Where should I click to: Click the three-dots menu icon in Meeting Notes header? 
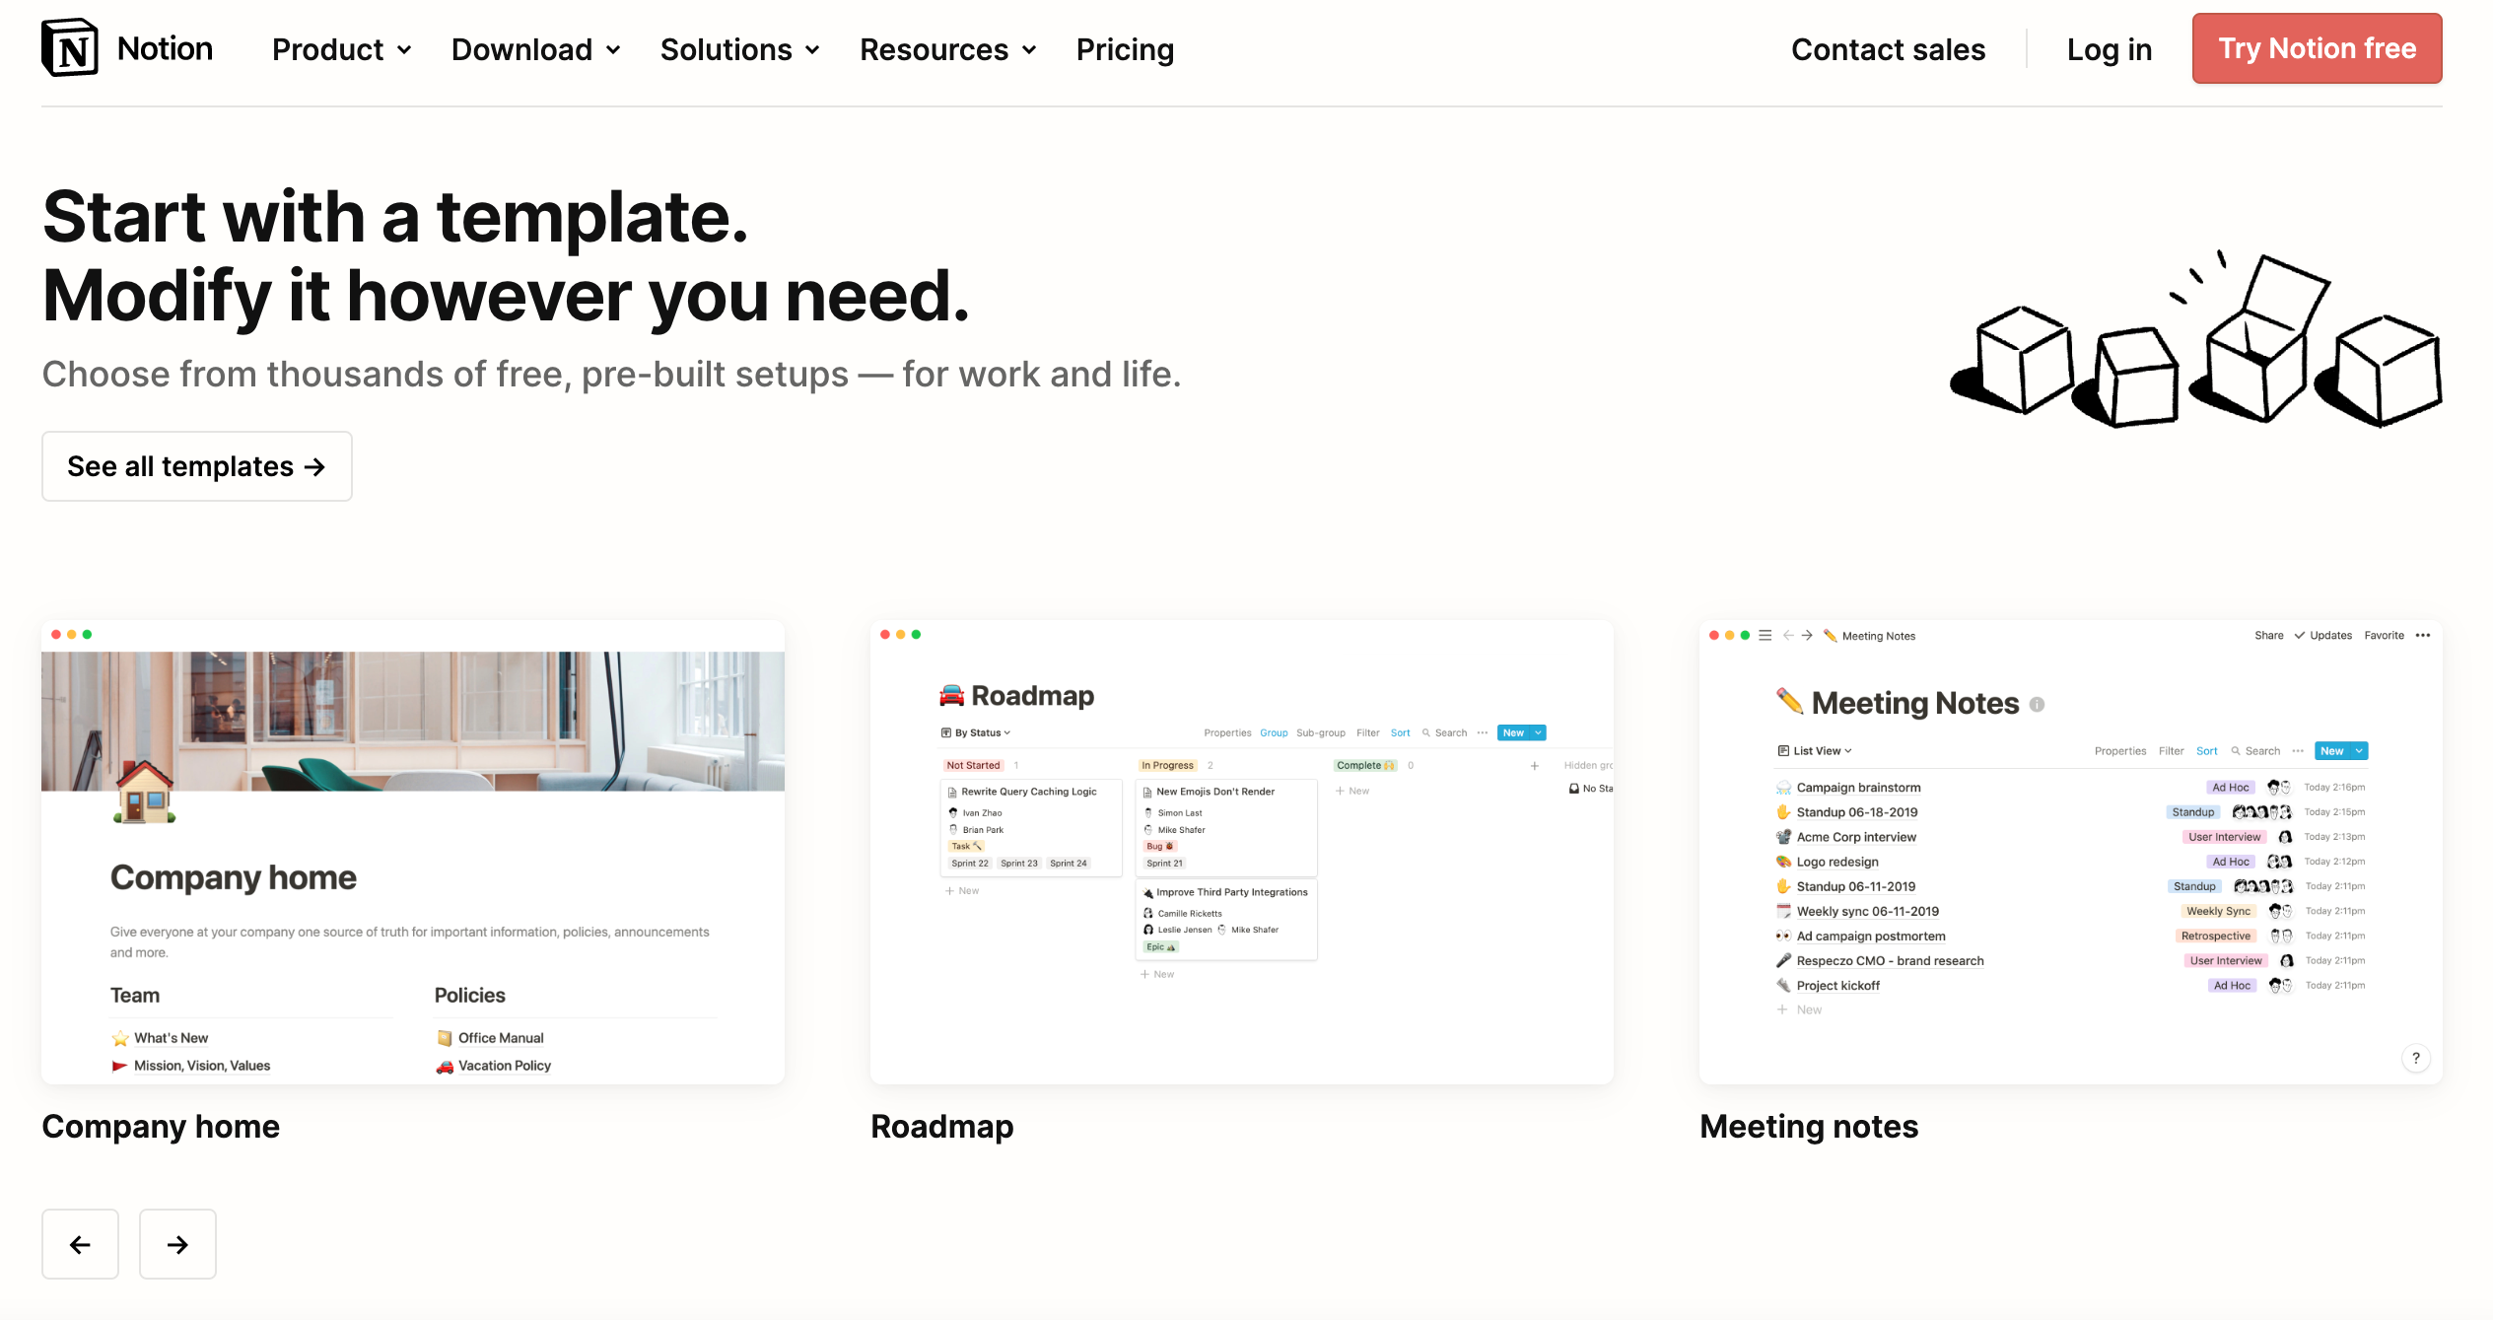[2422, 636]
